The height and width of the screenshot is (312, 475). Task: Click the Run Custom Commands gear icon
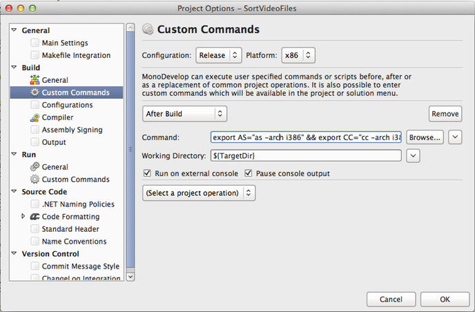pos(35,179)
